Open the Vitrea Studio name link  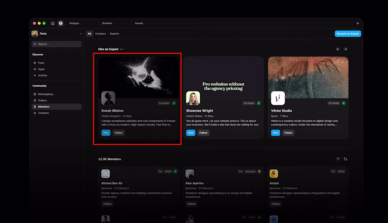click(281, 111)
